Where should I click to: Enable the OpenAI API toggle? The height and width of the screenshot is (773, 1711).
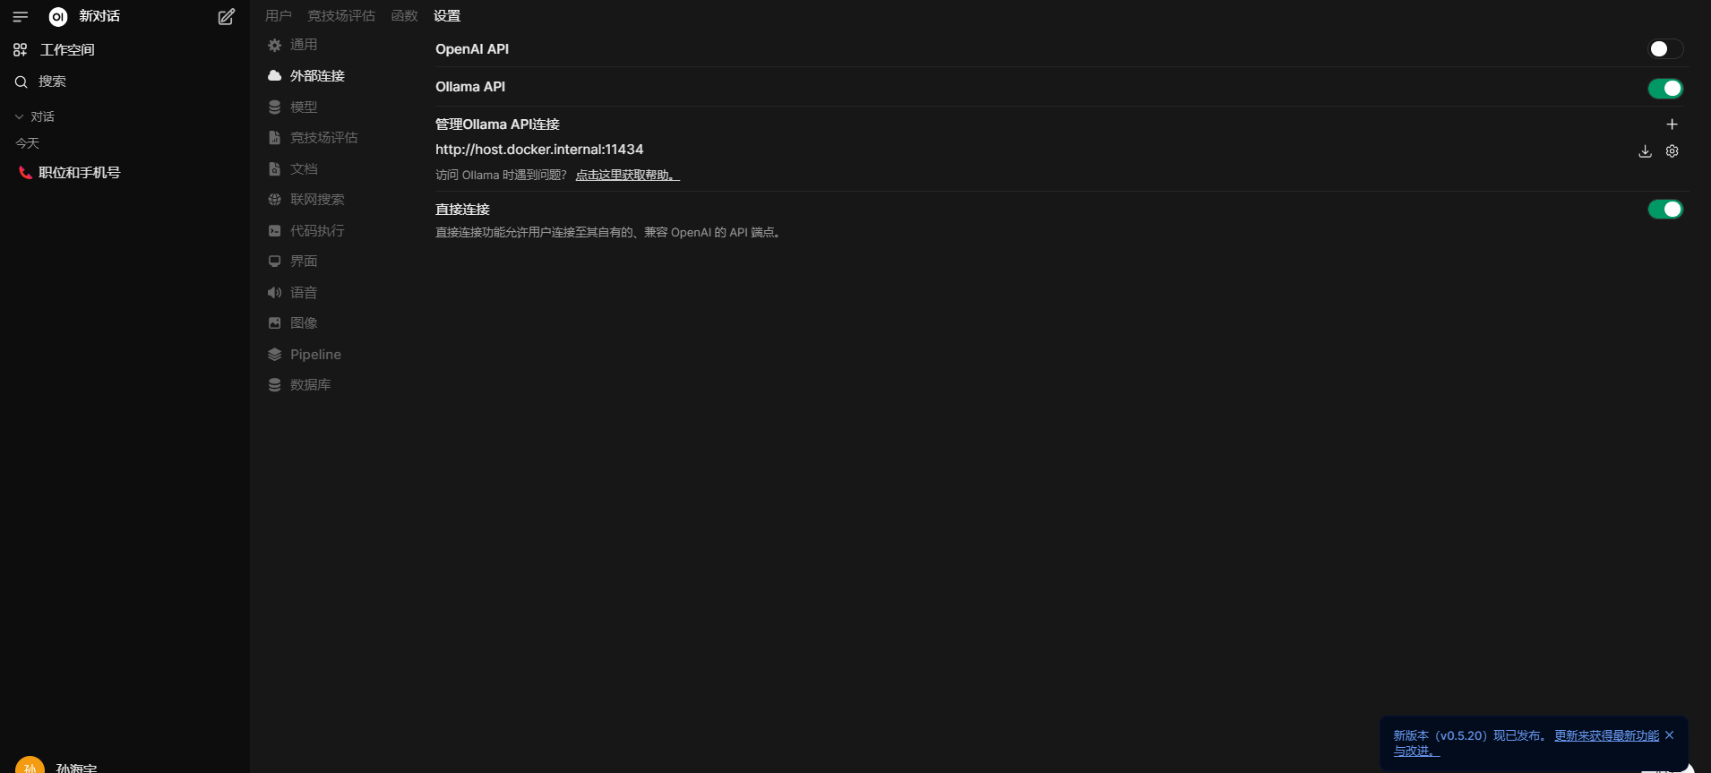1665,49
